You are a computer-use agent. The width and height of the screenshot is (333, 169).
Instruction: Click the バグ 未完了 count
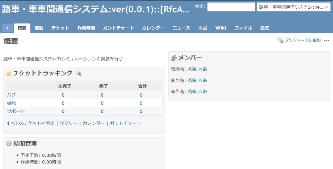click(63, 95)
